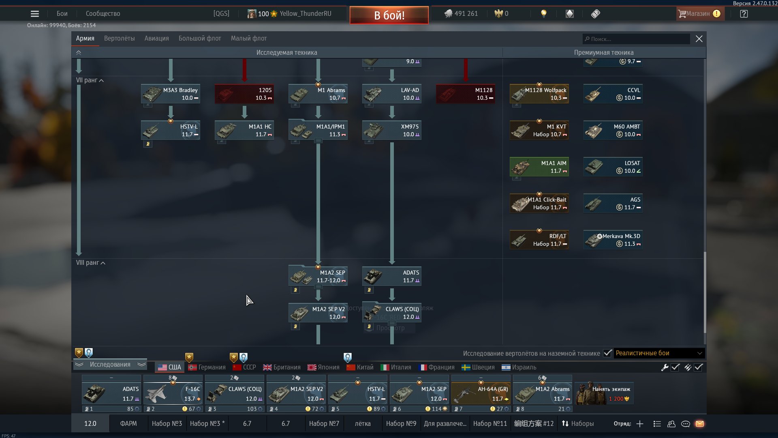Click the lightbulb hints icon

(x=544, y=14)
